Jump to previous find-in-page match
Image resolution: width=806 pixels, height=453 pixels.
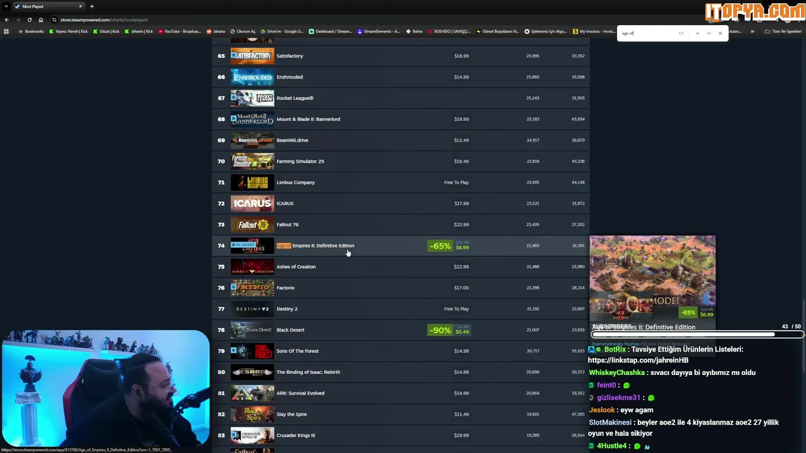[x=697, y=33]
